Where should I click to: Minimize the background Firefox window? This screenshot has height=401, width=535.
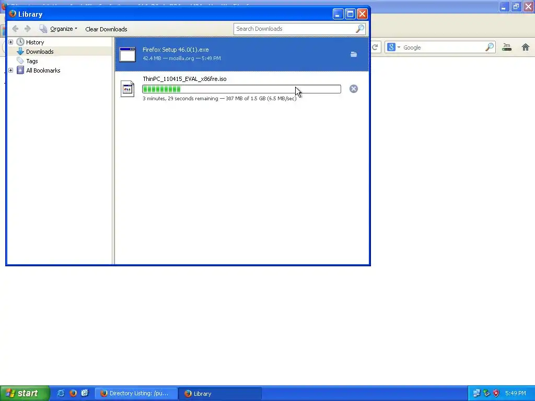coord(504,6)
